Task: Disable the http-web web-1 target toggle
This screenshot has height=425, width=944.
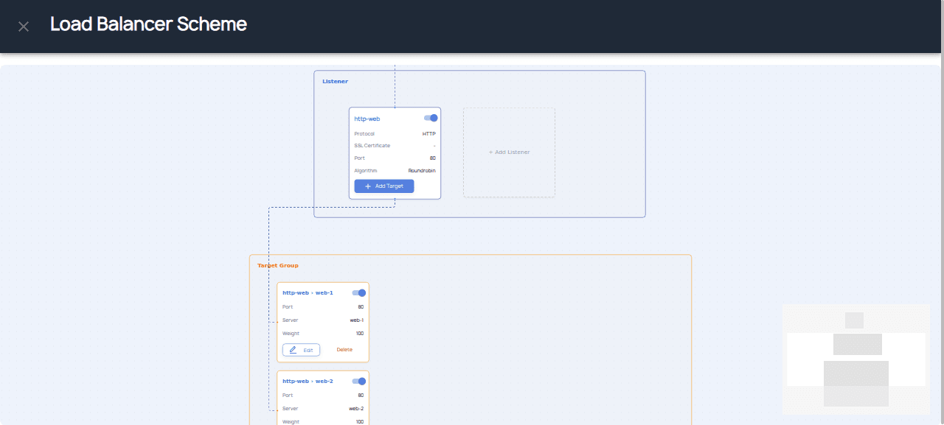Action: tap(359, 292)
